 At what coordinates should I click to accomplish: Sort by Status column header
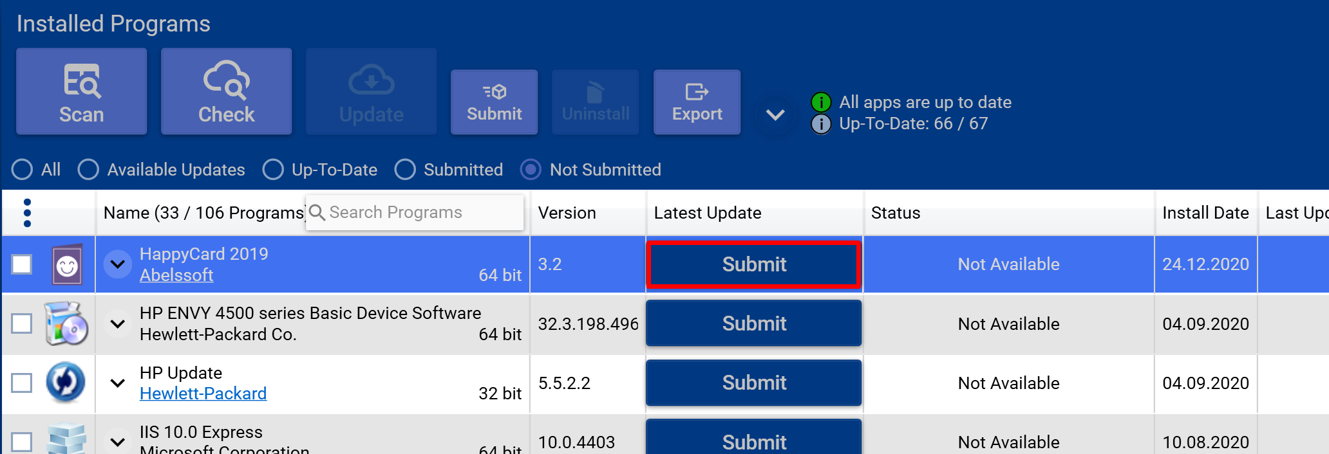point(896,213)
